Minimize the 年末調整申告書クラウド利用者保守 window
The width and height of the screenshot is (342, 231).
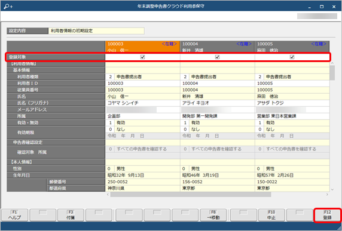pyautogui.click(x=310, y=7)
